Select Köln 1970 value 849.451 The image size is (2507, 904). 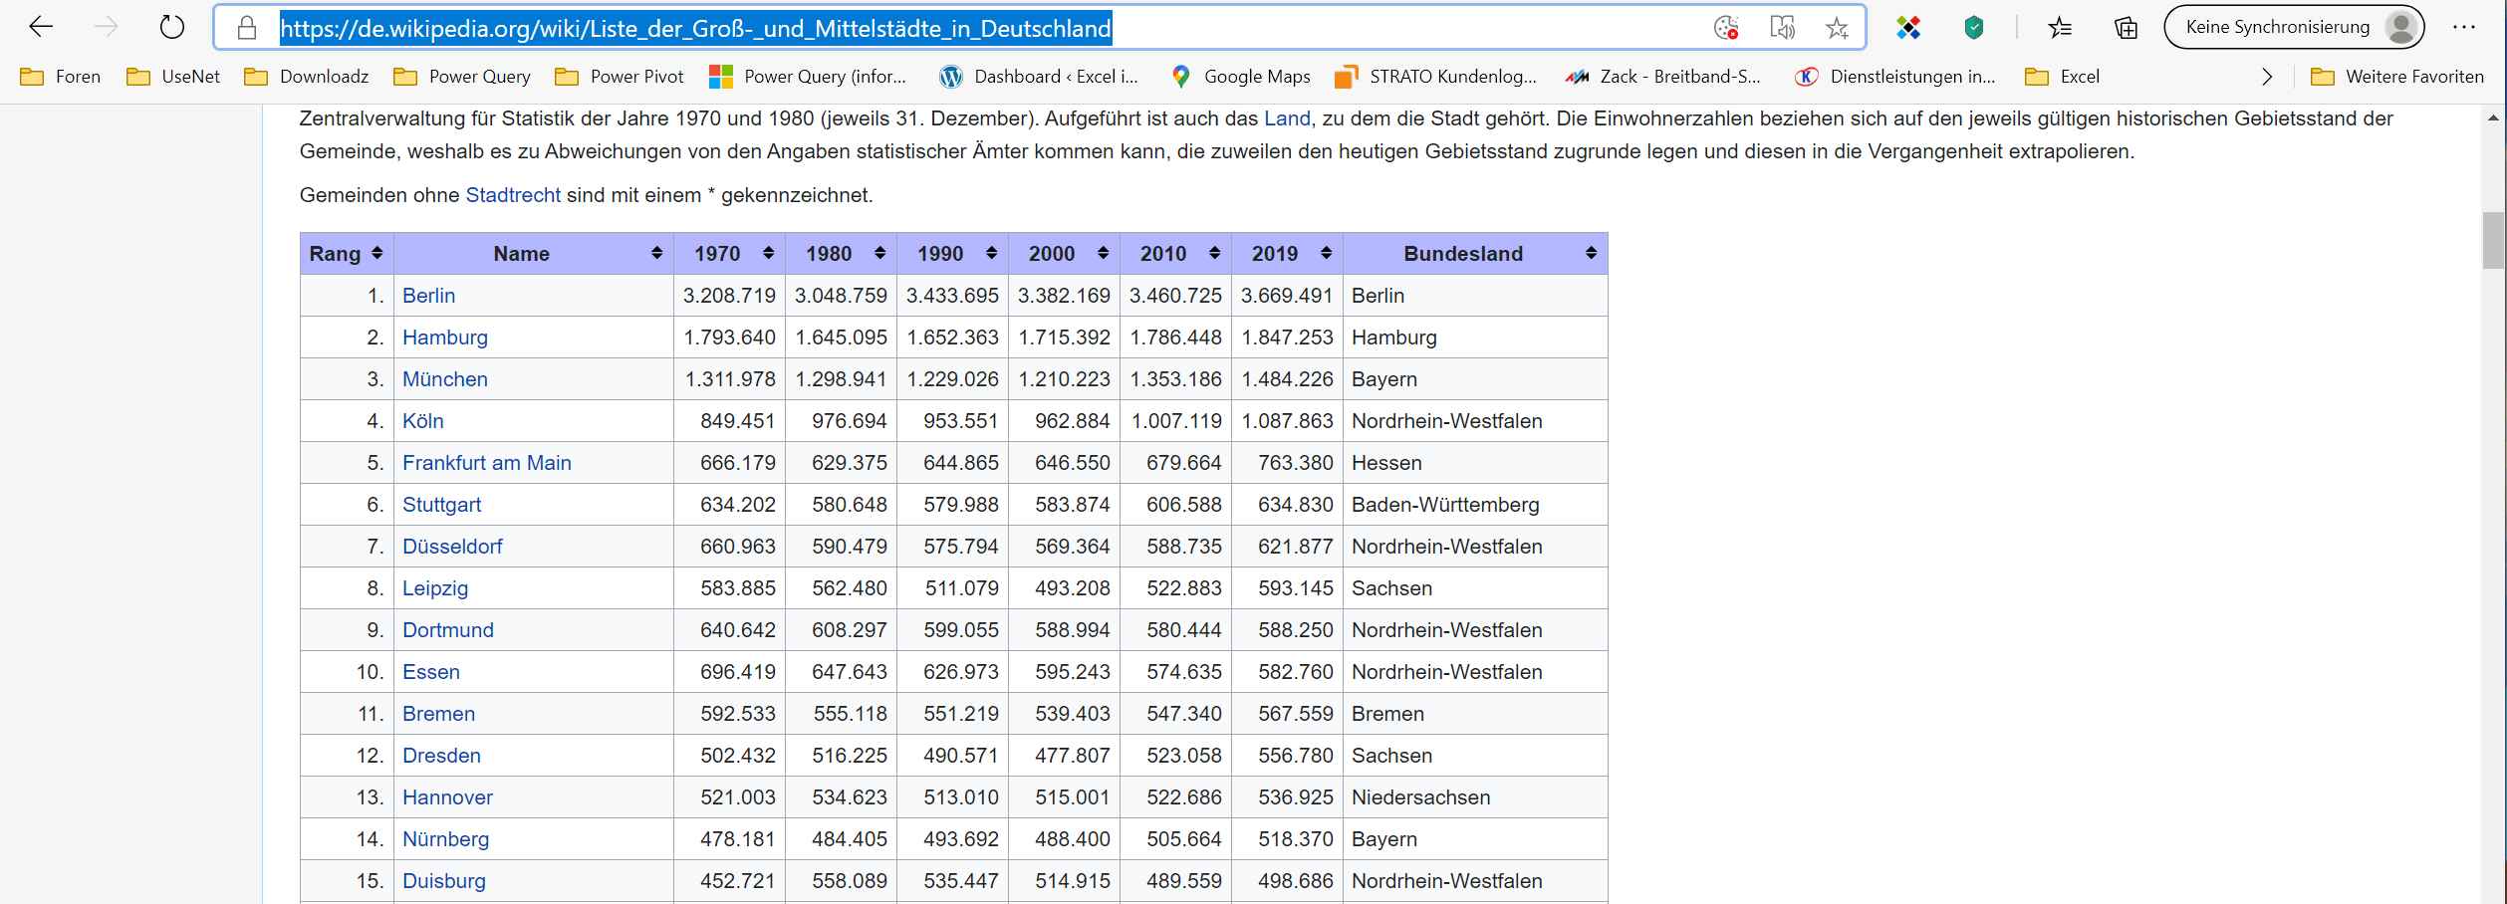click(737, 421)
